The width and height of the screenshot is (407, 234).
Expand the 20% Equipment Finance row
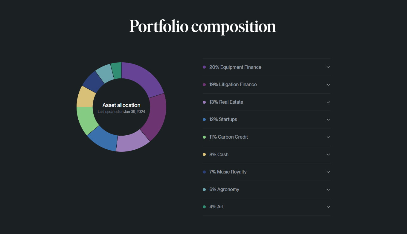click(328, 67)
